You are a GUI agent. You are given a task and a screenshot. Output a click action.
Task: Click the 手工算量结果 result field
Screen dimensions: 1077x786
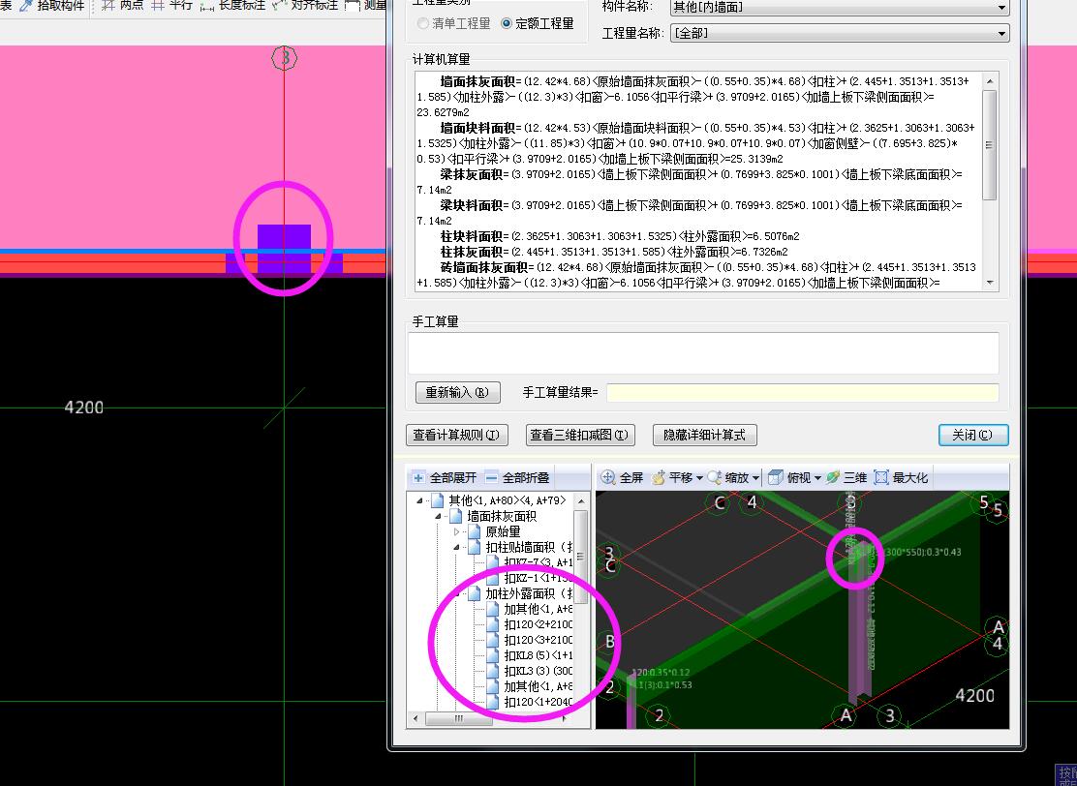(x=802, y=393)
